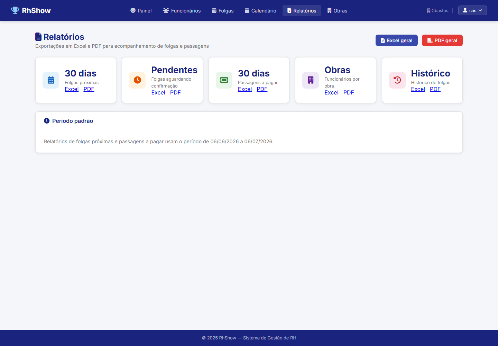Screen dimensions: 498x346
Task: Download Histórico de folgas Excel file
Action: pyautogui.click(x=418, y=89)
